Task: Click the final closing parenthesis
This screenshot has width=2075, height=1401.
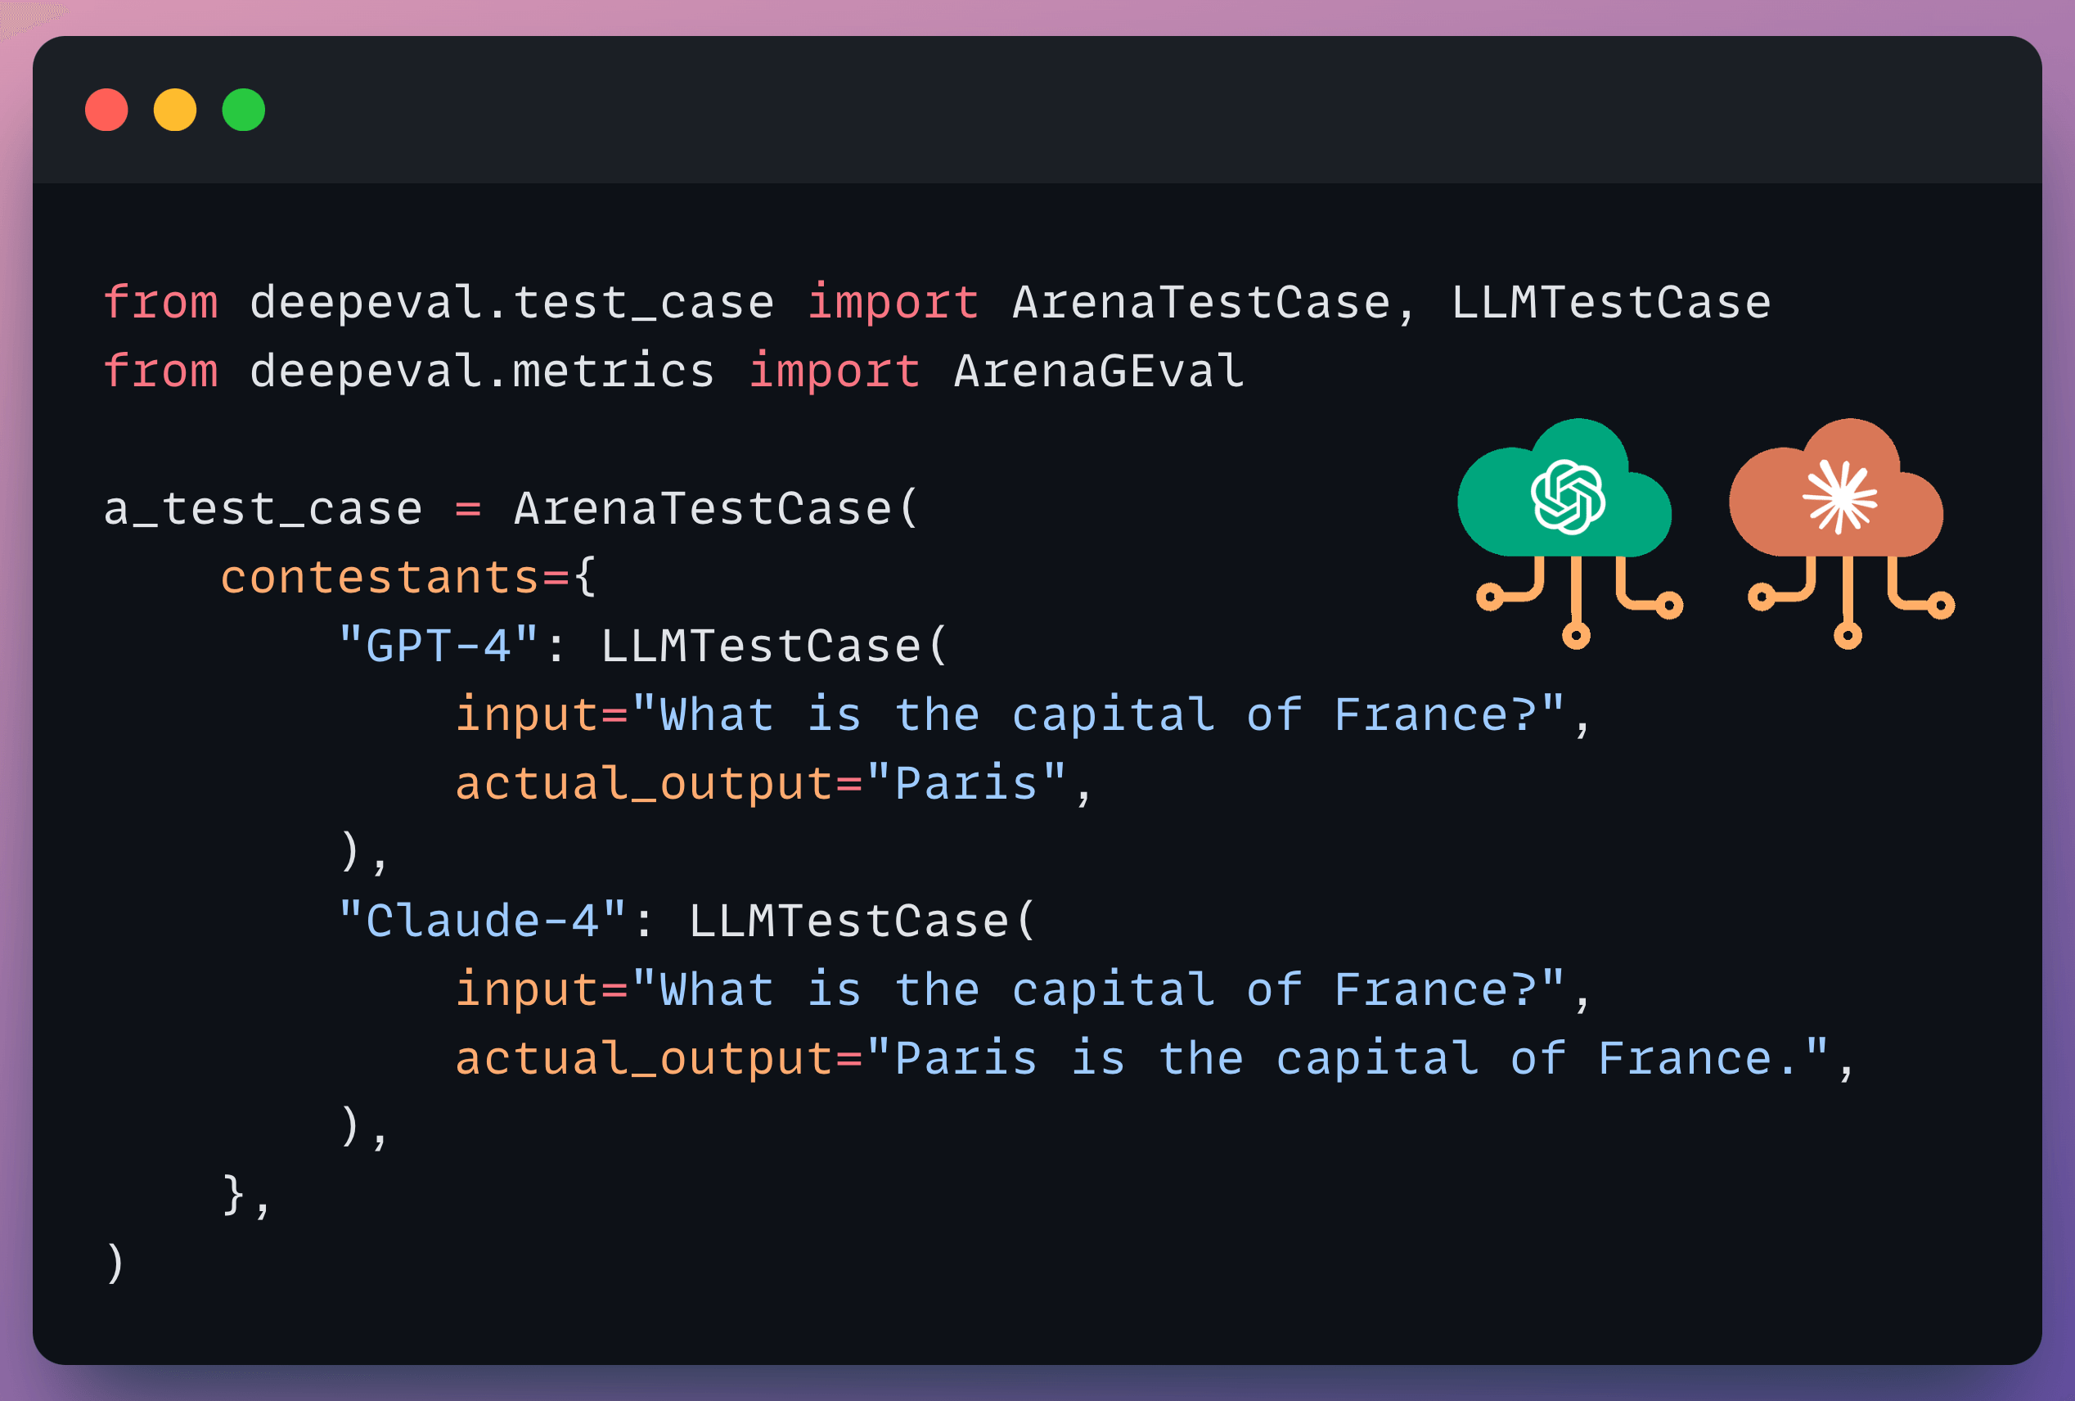Action: coord(115,1264)
